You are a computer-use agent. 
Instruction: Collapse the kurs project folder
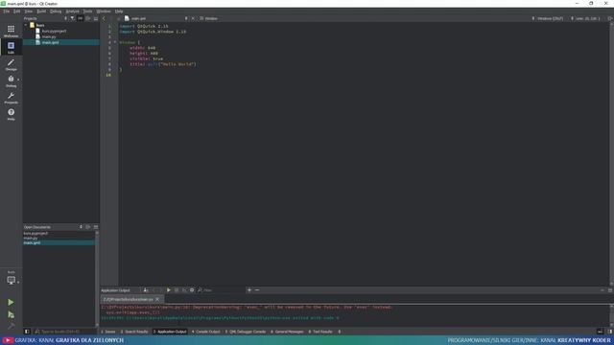[26, 25]
